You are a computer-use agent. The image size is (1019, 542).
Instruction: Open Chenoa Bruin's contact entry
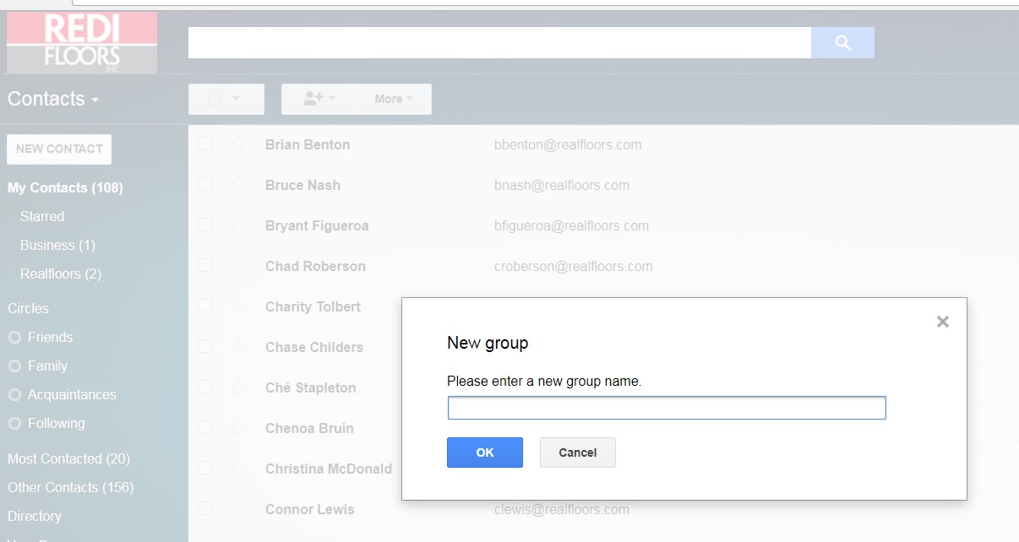tap(309, 428)
